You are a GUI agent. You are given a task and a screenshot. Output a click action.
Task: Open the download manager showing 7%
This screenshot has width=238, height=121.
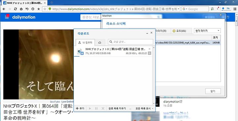coord(226,9)
